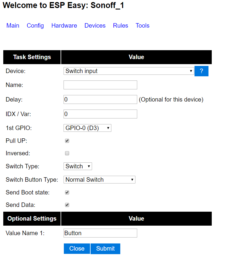Screen dimensions: 226x258
Task: Uncheck the Send Boot state checkbox
Action: (x=67, y=192)
